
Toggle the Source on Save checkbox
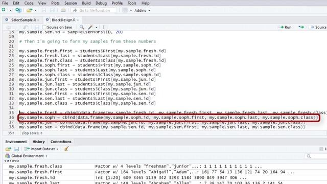44,27
